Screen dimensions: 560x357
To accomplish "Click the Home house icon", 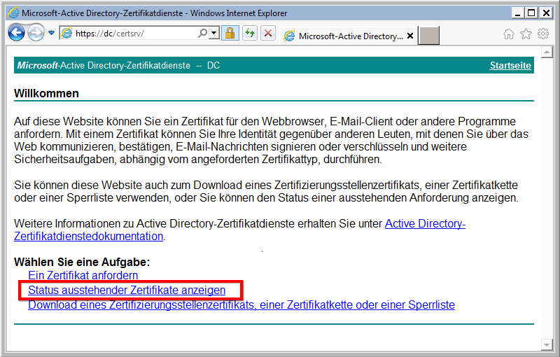I will pyautogui.click(x=509, y=34).
